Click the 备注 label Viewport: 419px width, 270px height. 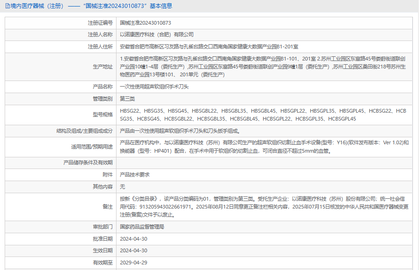coord(108,207)
